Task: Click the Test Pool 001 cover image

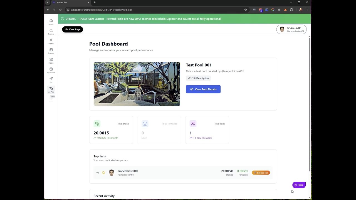Action: point(137,84)
